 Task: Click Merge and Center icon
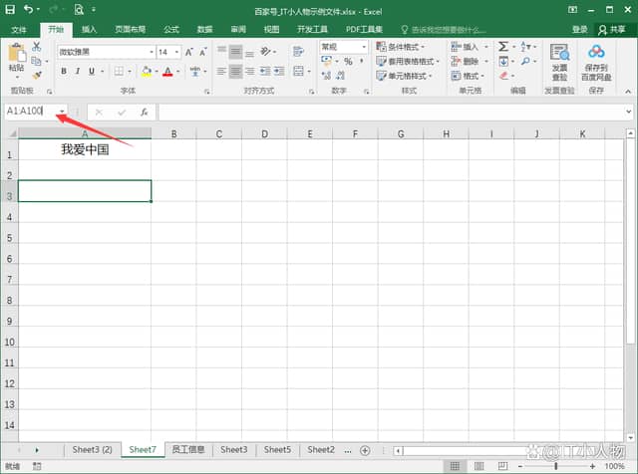[x=298, y=71]
